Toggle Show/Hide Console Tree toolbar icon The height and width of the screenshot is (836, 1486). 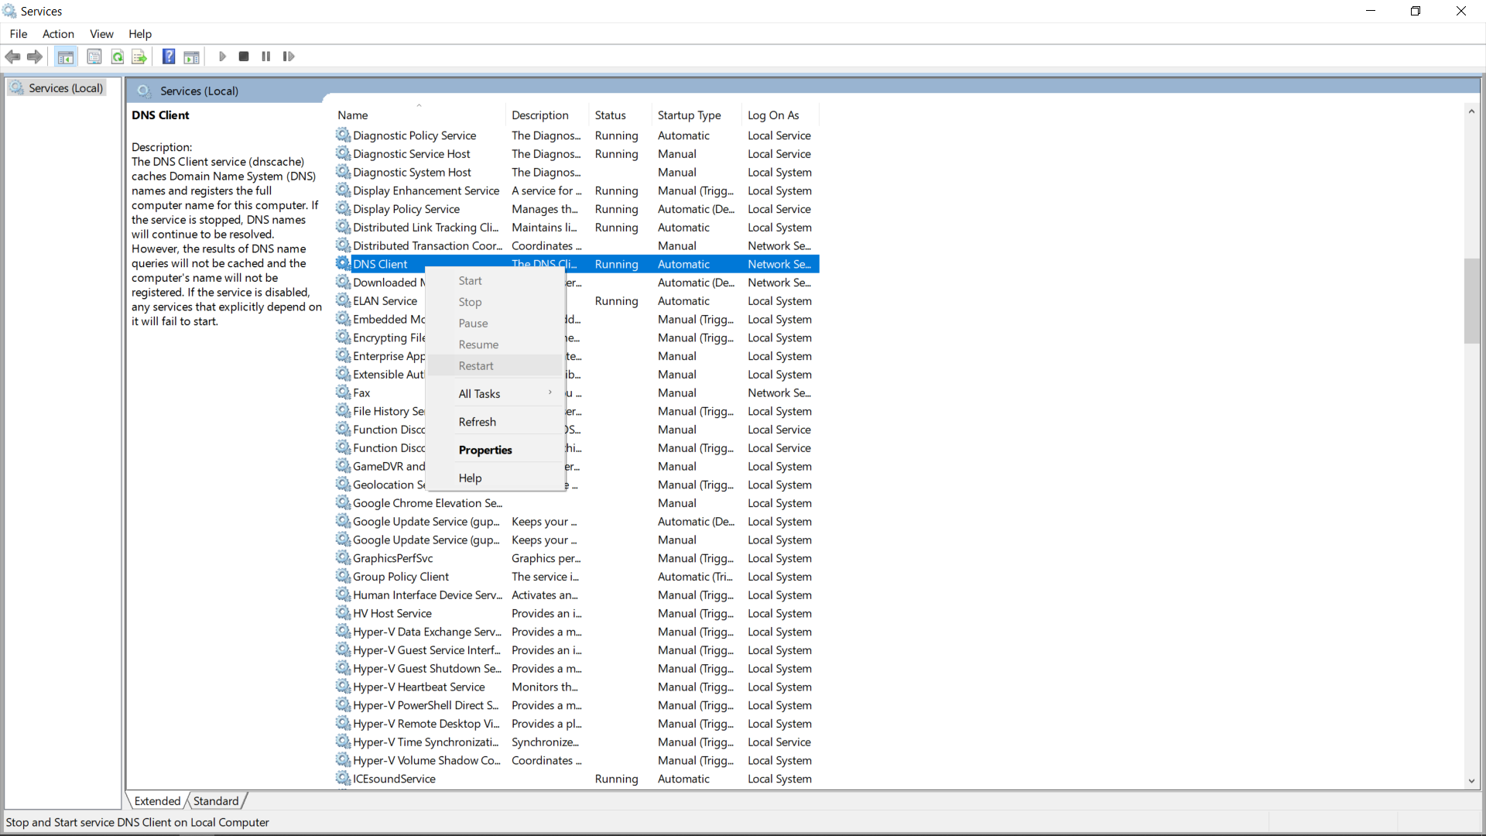point(66,57)
